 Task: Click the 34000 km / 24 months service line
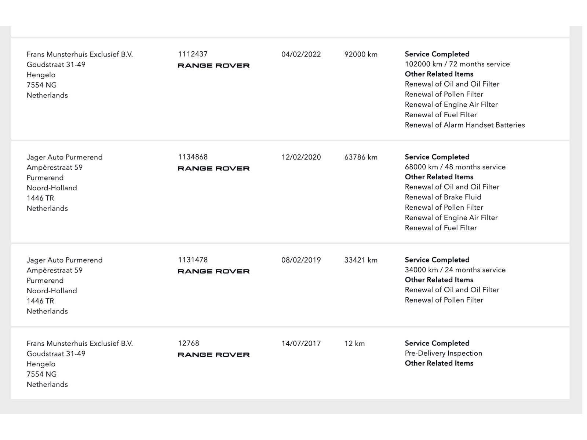click(455, 270)
